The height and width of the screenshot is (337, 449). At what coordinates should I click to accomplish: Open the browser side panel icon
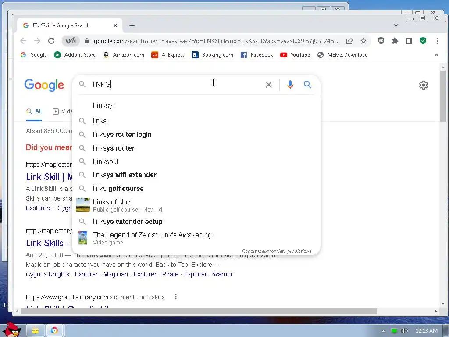pos(409,41)
